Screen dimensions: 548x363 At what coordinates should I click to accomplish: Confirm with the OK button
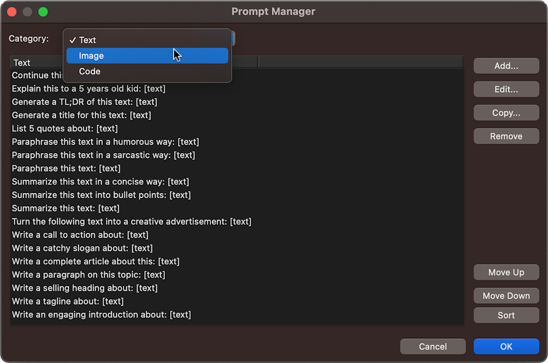[506, 346]
